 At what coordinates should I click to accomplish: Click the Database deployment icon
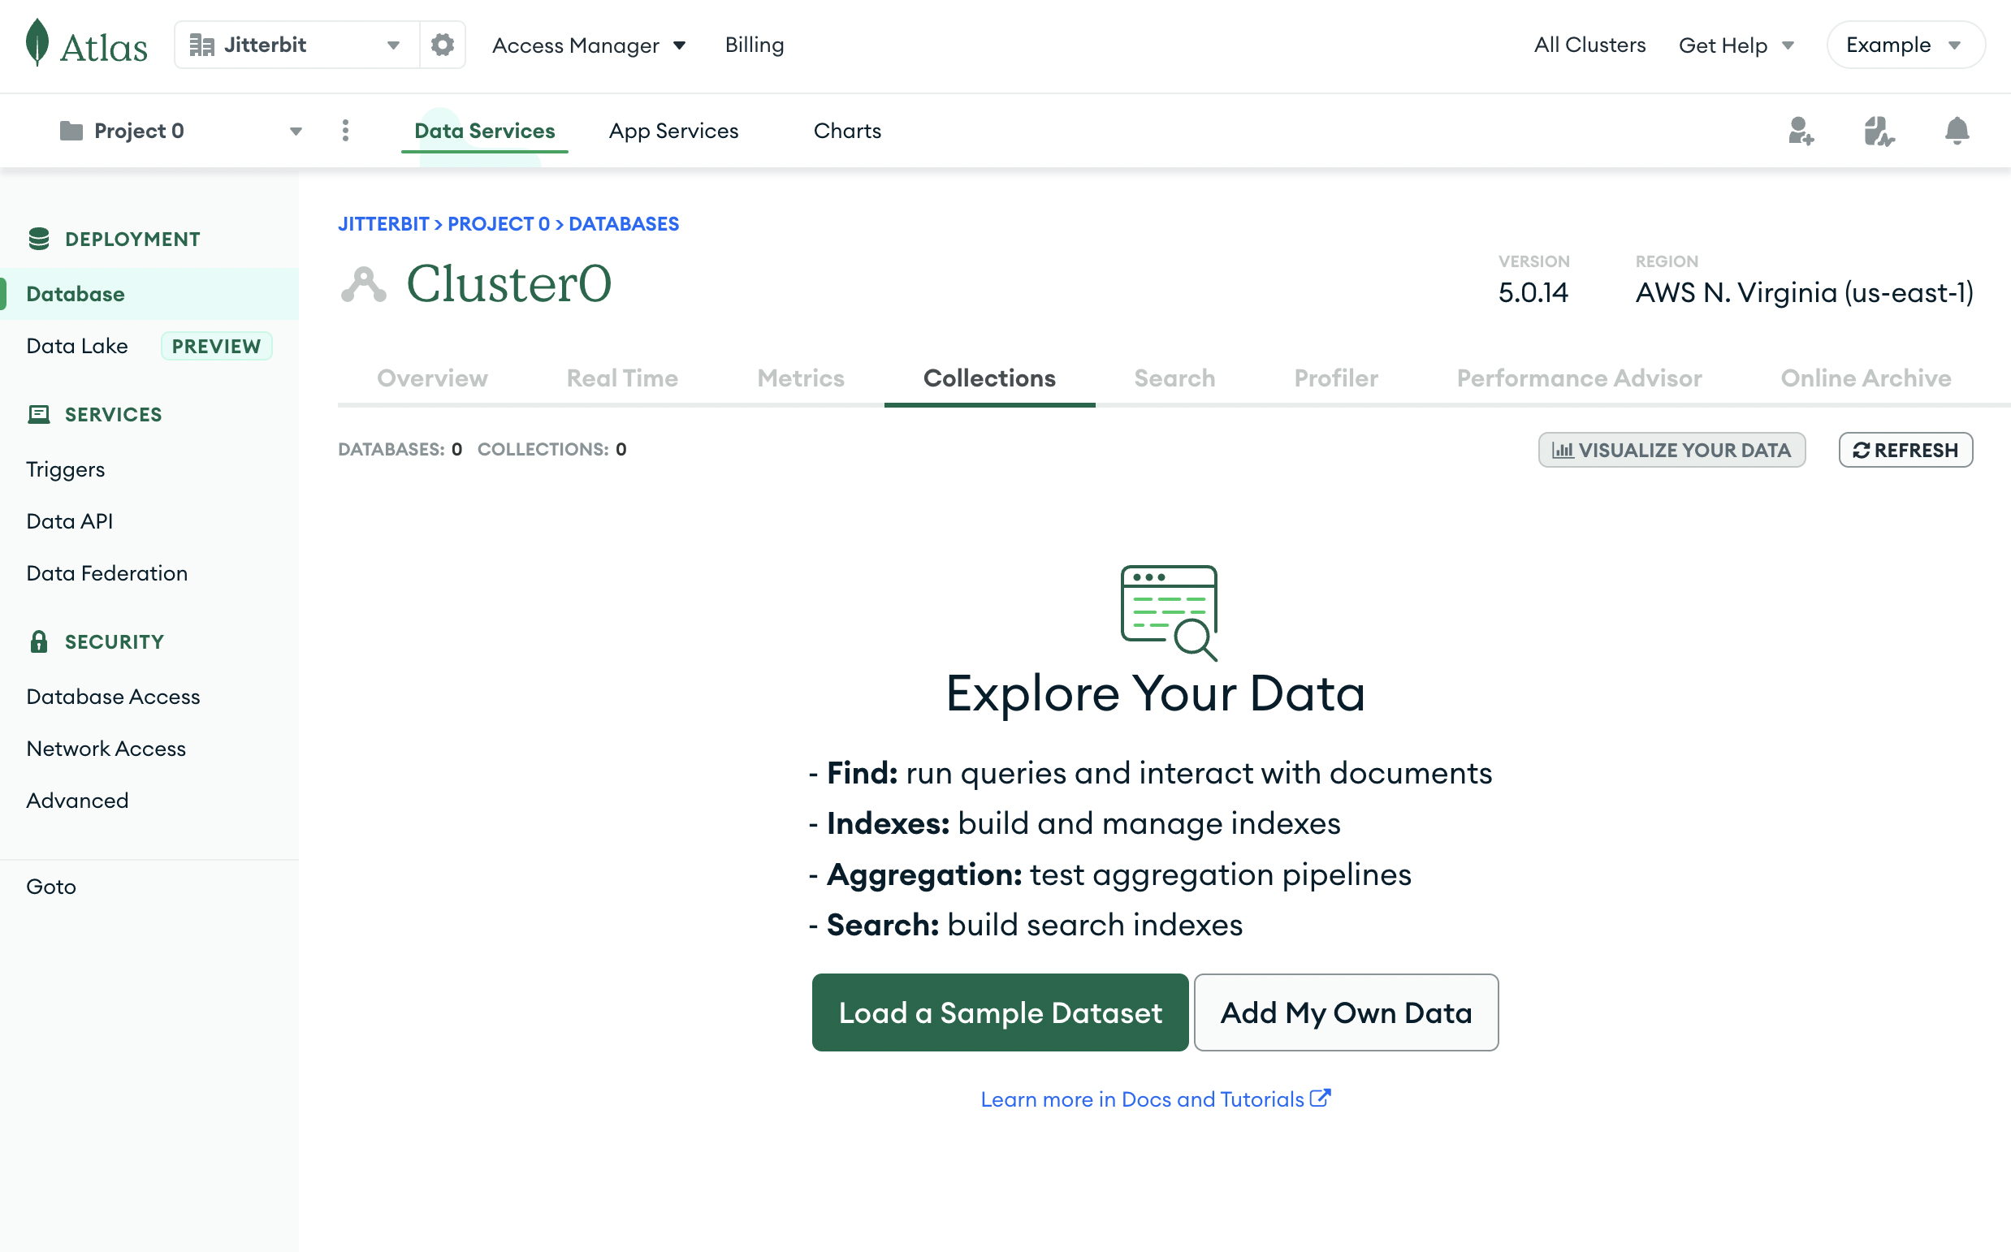(39, 236)
